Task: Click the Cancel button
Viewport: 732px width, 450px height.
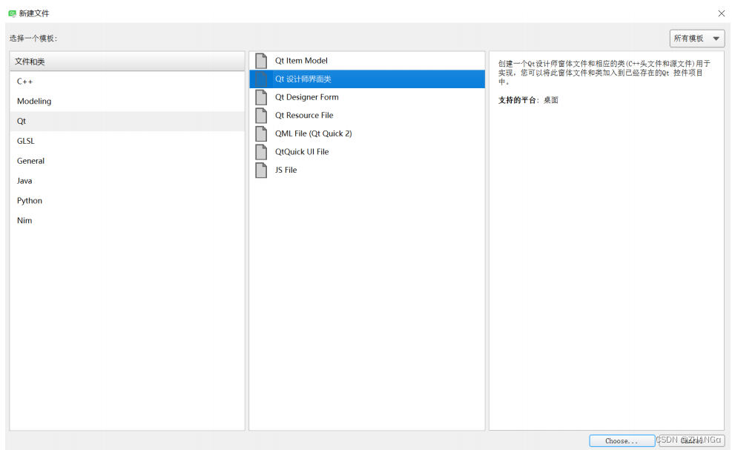Action: pyautogui.click(x=691, y=440)
